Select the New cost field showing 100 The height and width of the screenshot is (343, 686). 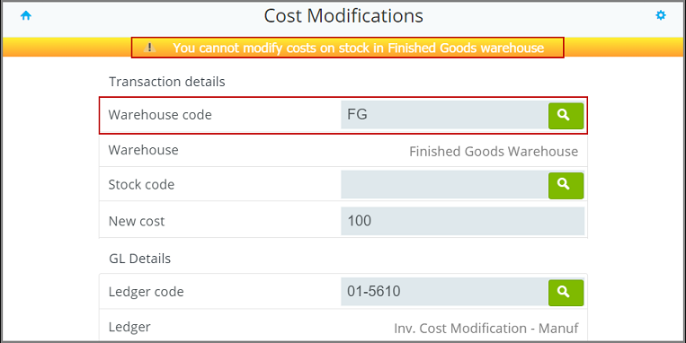(463, 221)
